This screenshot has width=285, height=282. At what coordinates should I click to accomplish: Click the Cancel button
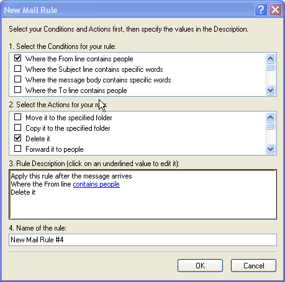tap(253, 266)
